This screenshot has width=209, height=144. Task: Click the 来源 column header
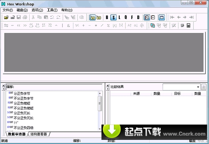(x=141, y=94)
